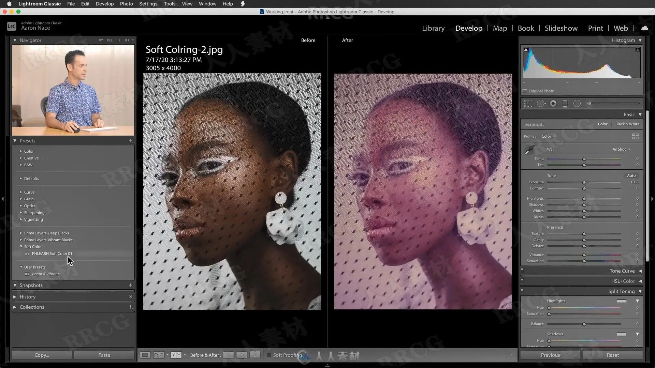This screenshot has height=368, width=655.
Task: Toggle highlight clipping indicator in Histogram
Action: pos(637,50)
